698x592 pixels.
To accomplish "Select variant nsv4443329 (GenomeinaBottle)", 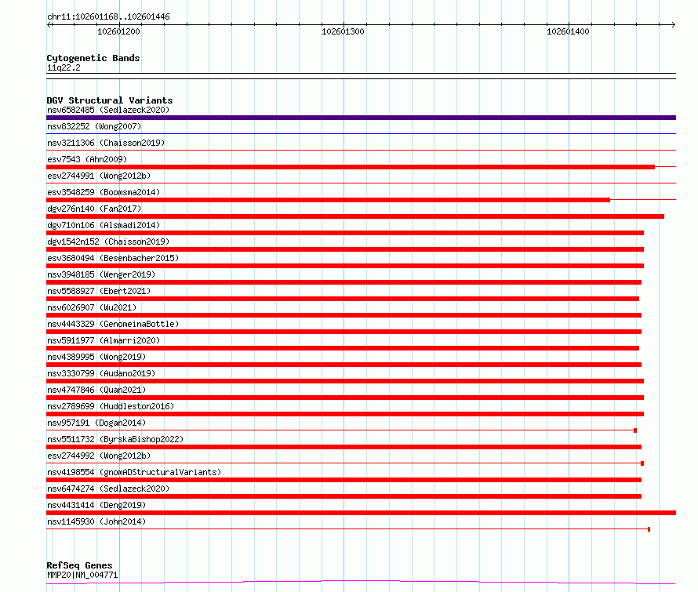I will (113, 324).
